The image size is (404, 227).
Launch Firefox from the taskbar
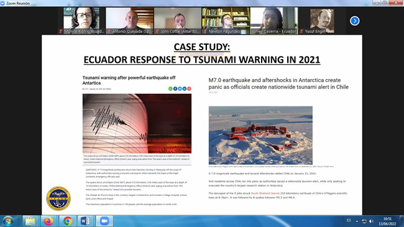tap(48, 221)
